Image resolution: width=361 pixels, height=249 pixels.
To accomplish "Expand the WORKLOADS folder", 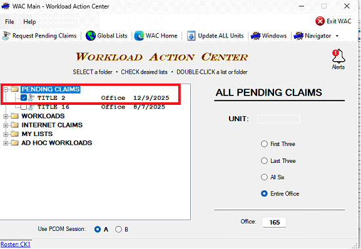I will click(6, 116).
